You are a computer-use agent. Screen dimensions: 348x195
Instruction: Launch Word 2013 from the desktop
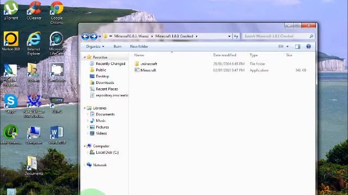(57, 135)
